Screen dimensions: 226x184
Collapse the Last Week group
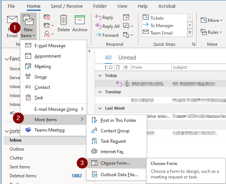[x=100, y=108]
